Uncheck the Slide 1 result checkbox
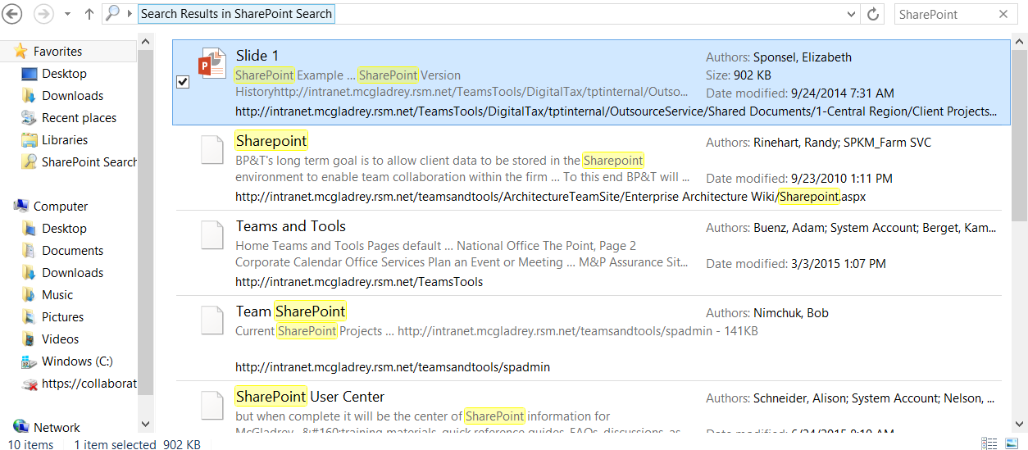Viewport: 1028px width, 450px height. 183,82
